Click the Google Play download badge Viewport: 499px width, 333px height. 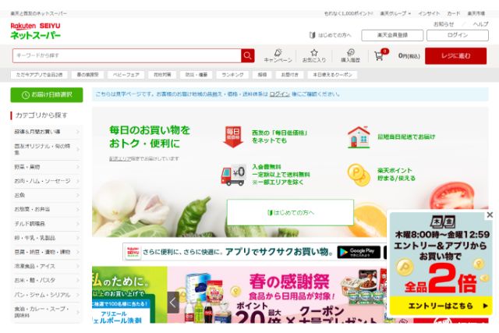pyautogui.click(x=358, y=252)
